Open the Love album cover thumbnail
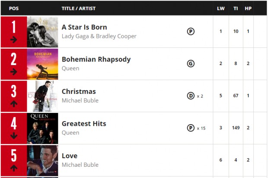Screen dimensions: 268x178 pyautogui.click(x=42, y=161)
